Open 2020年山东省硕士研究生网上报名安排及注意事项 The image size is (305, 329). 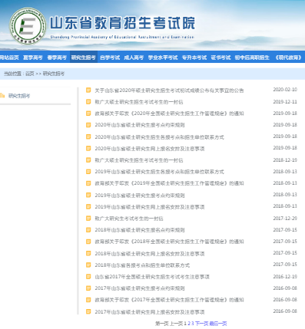click(150, 149)
